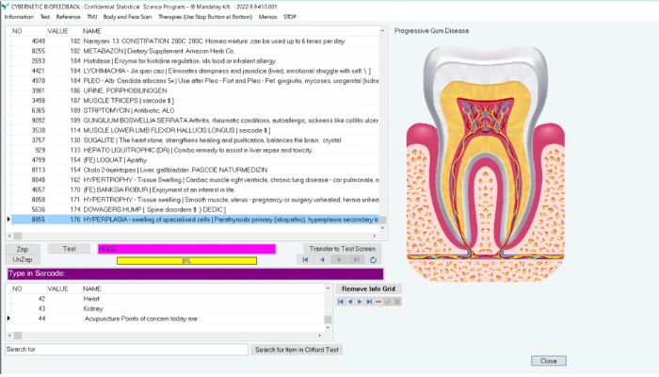Click the yellow 0% progress bar

tap(186, 260)
